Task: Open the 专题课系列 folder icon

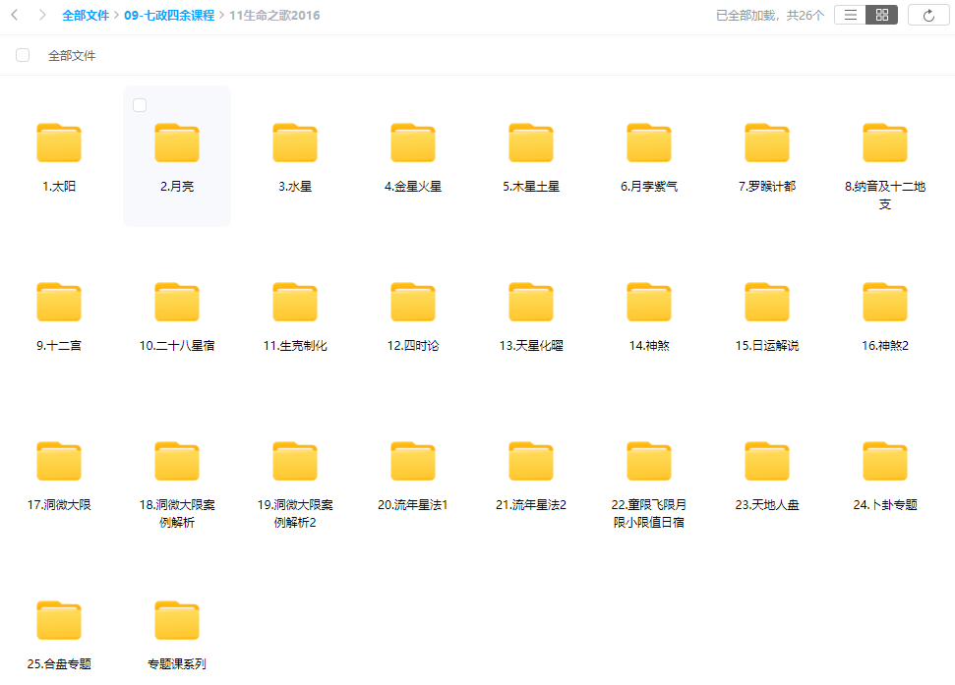Action: click(x=177, y=620)
